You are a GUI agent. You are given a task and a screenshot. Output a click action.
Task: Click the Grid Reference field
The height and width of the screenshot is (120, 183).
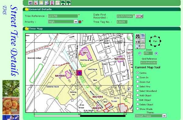(149, 63)
